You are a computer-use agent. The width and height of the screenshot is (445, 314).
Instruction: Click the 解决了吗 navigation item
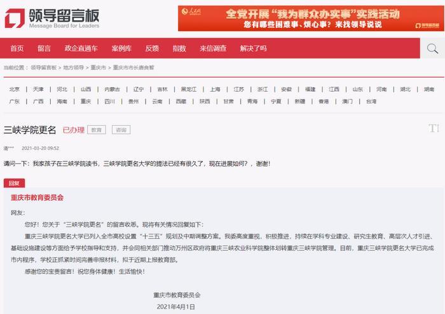[x=253, y=49]
